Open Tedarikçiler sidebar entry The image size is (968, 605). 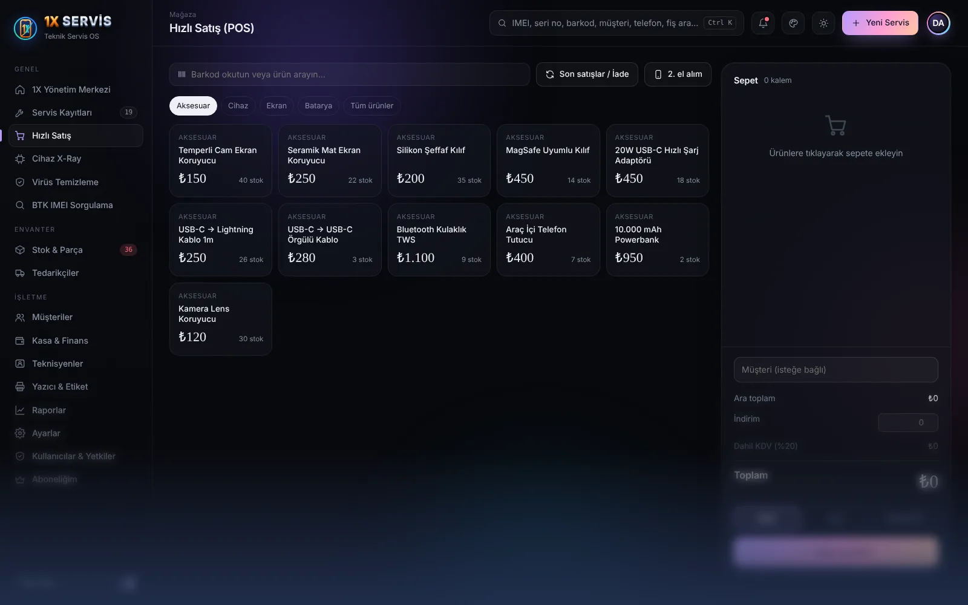(76, 273)
